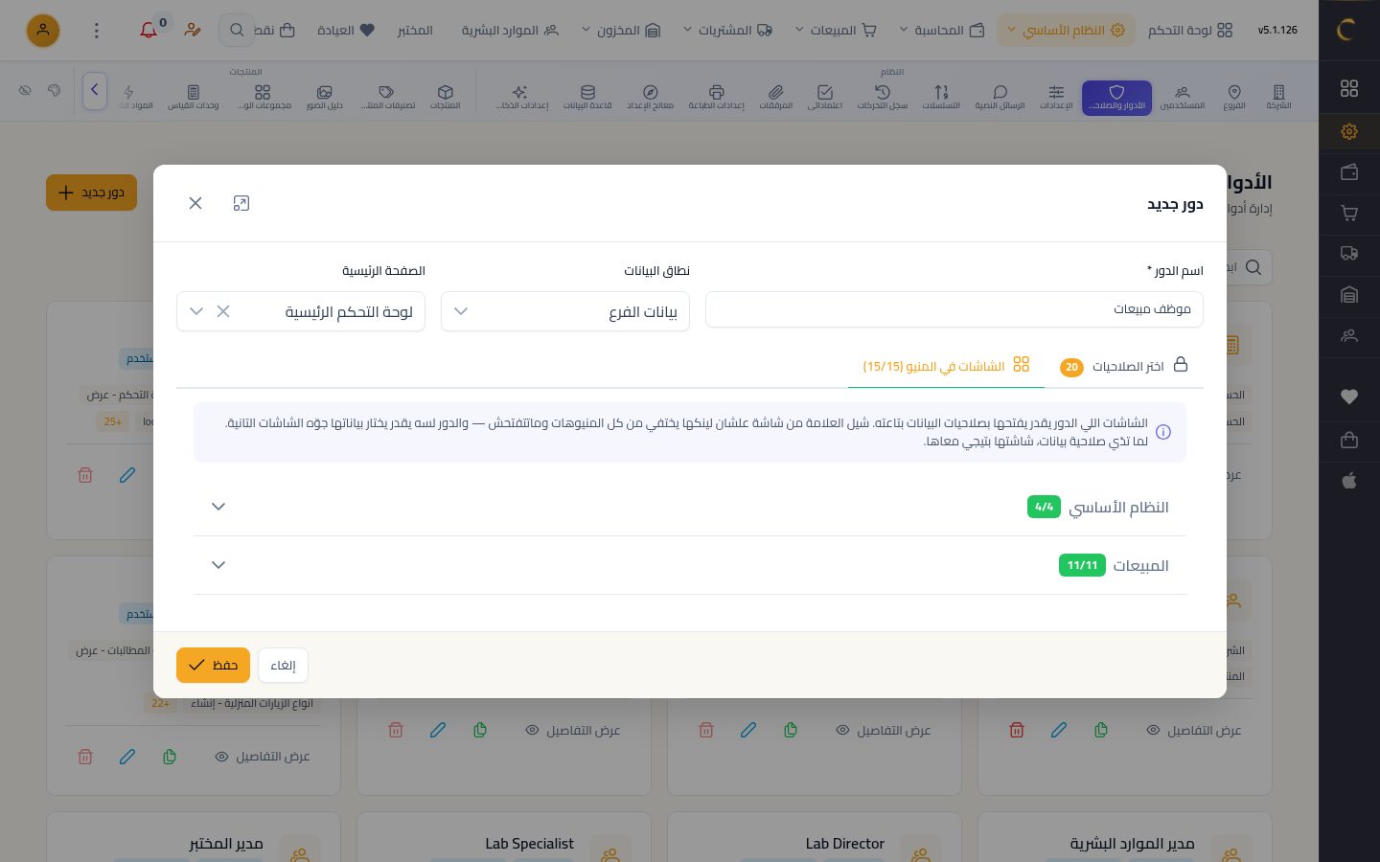Click the role name (اسم الدور) field

954,309
